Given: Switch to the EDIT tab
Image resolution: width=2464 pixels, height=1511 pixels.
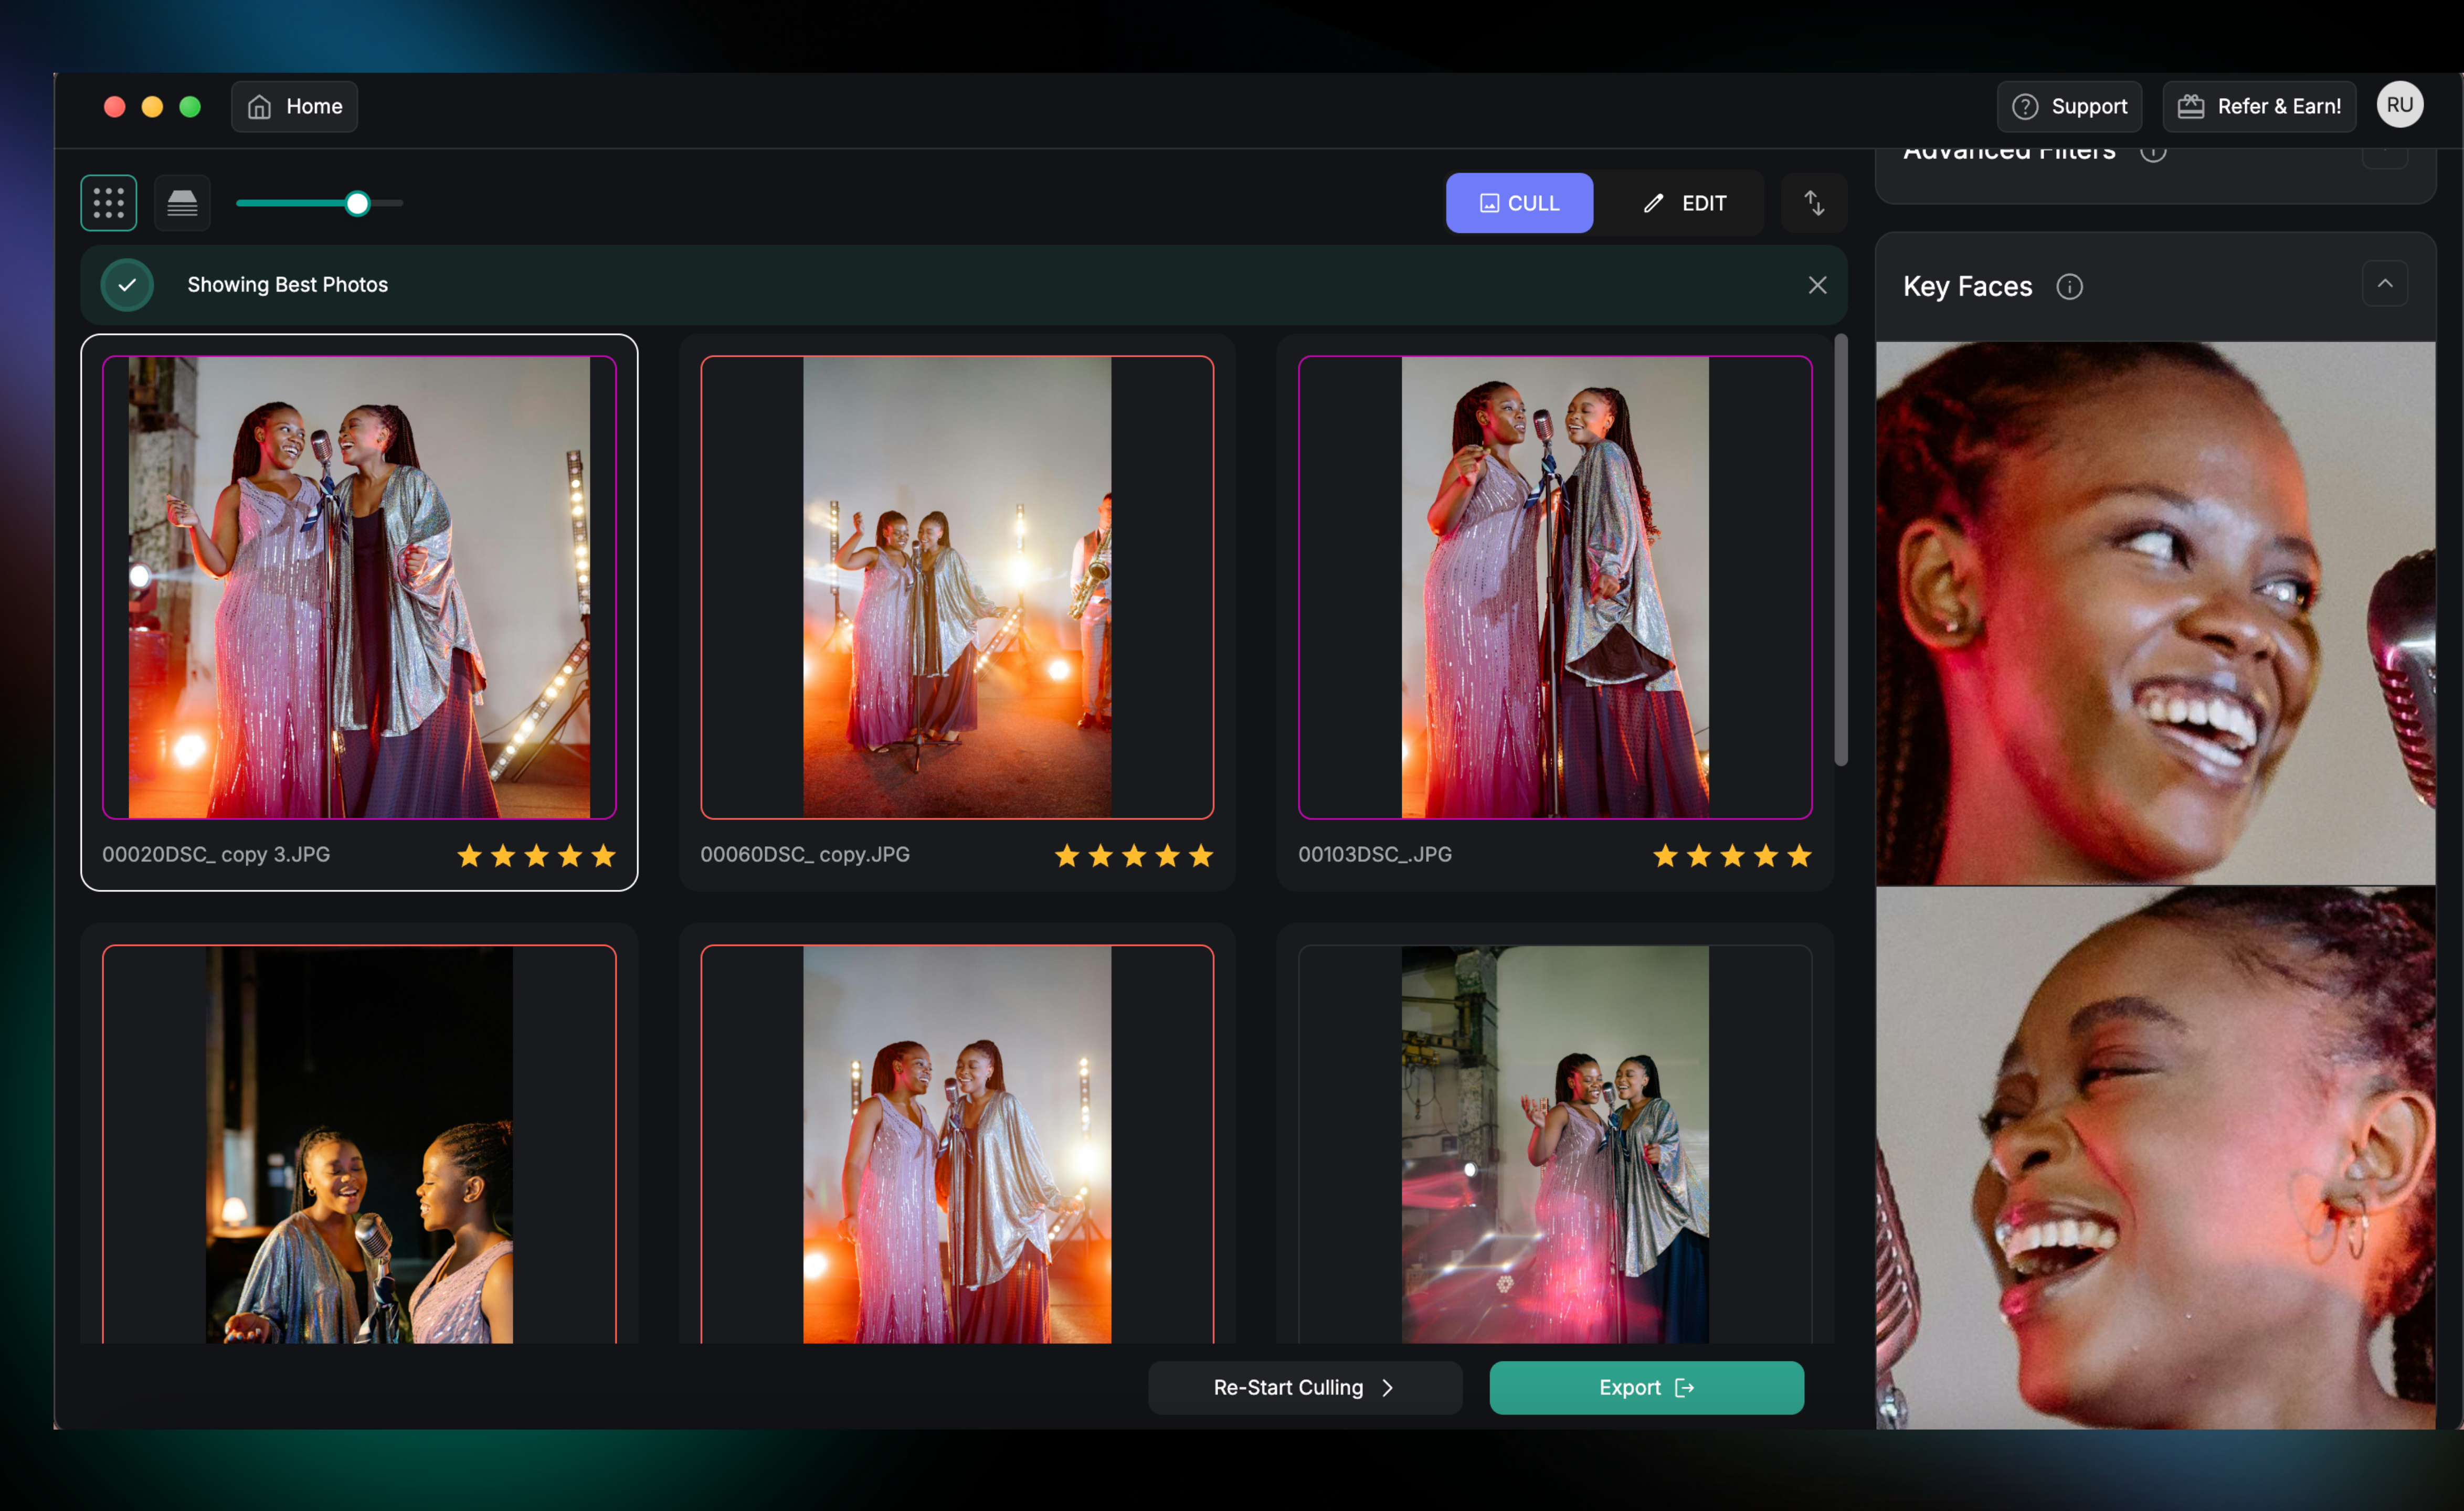Looking at the screenshot, I should click(1684, 203).
